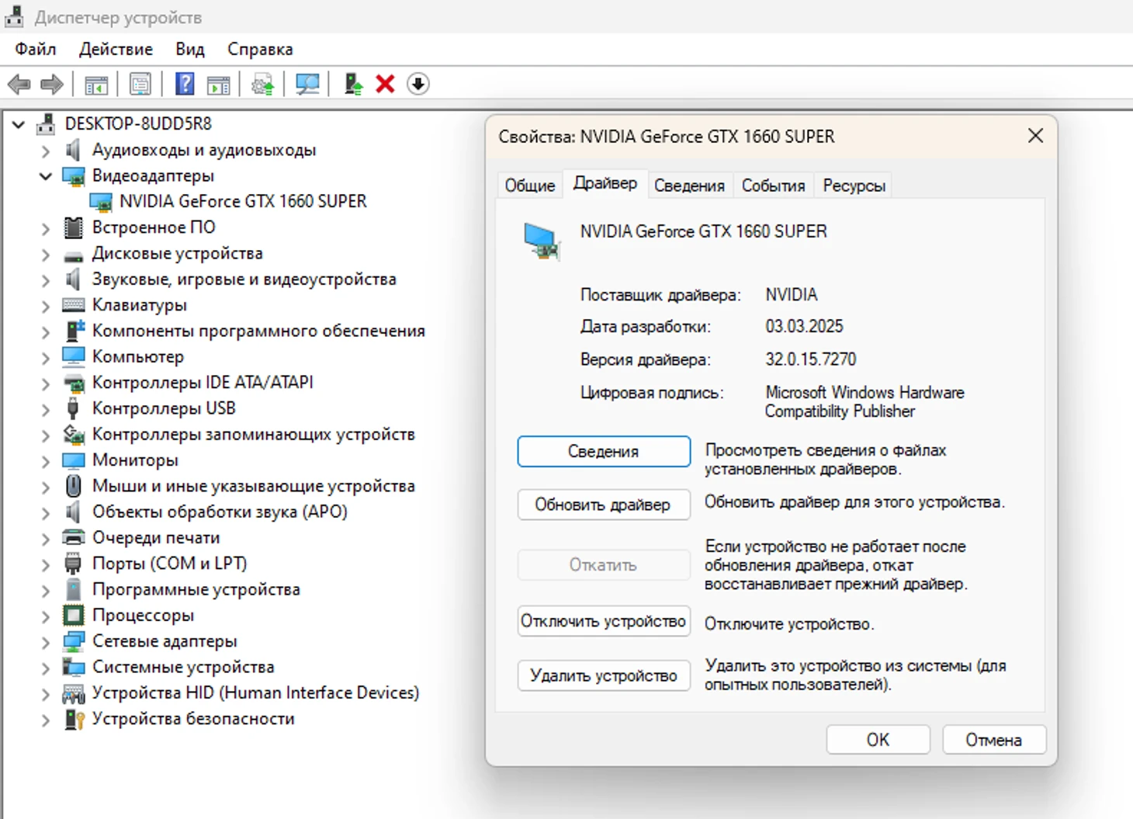Click the blue Help question mark toolbar icon

click(185, 84)
